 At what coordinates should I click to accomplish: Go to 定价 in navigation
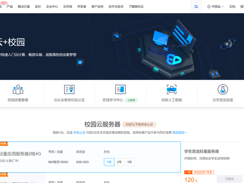click(38, 7)
